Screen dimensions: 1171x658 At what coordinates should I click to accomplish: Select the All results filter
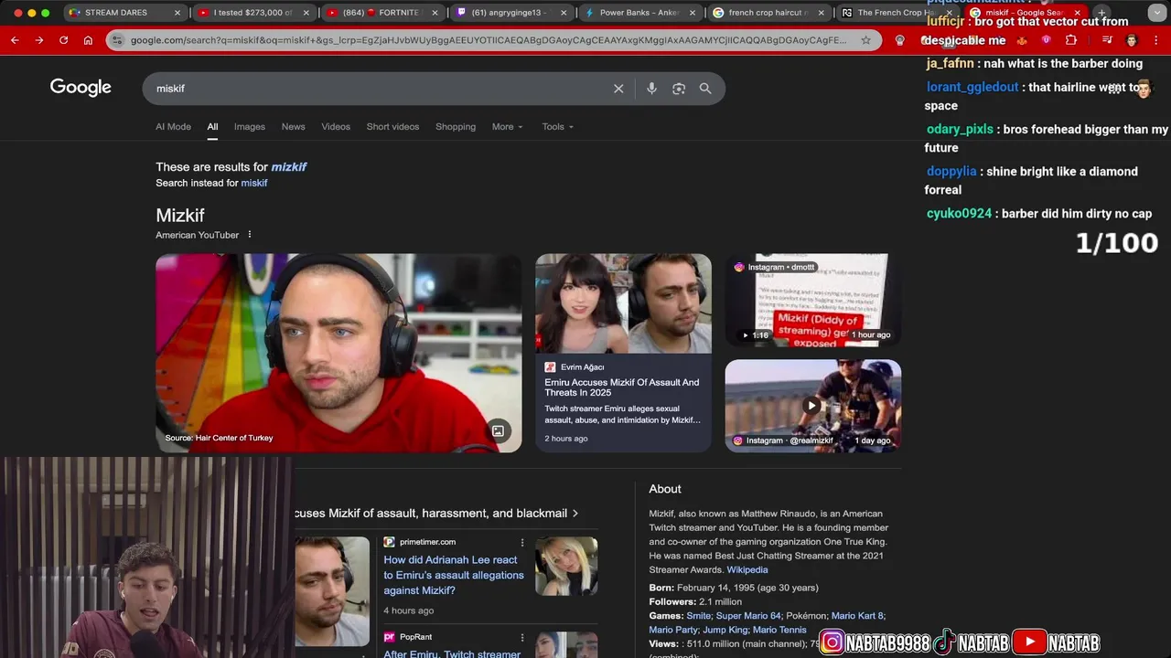(x=212, y=127)
